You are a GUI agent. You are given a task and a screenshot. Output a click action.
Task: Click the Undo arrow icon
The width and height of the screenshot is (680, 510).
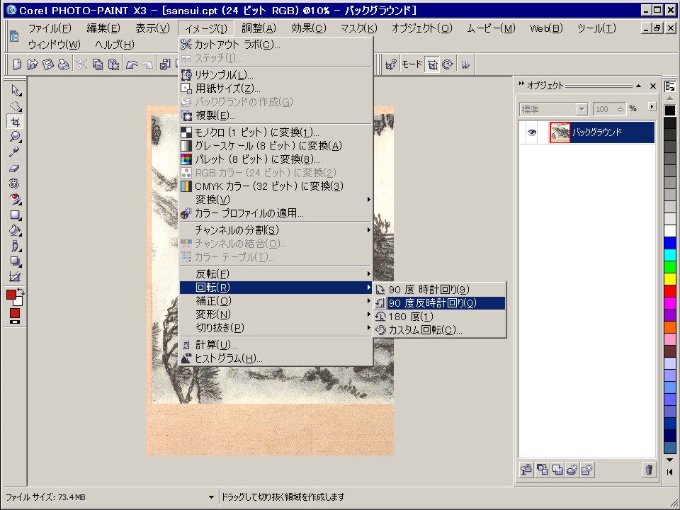point(132,64)
